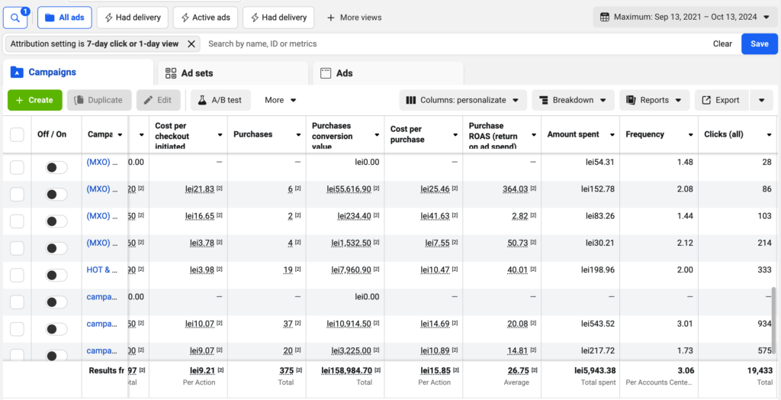781x400 pixels.
Task: Check the box for lei30.21 campaign row
Action: pyautogui.click(x=17, y=248)
